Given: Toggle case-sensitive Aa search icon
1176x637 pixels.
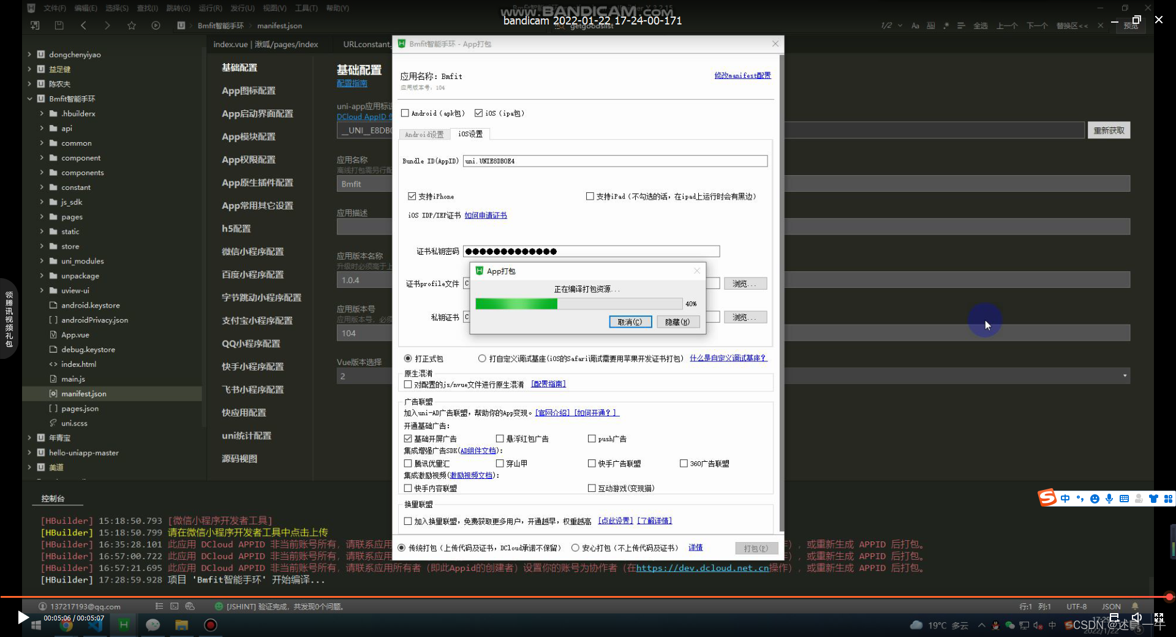Looking at the screenshot, I should point(915,25).
